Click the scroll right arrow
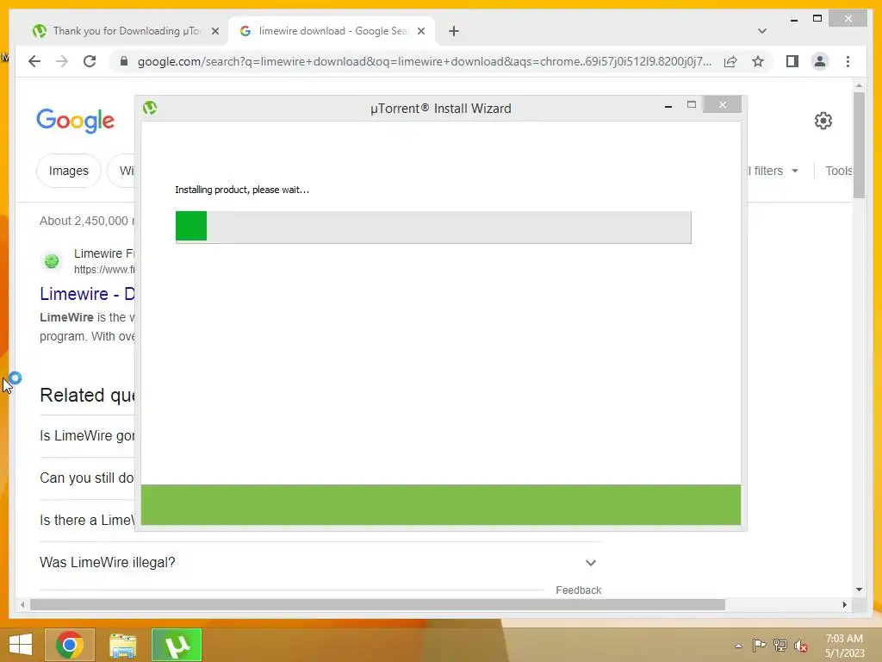Screen dimensions: 882x662 point(844,604)
